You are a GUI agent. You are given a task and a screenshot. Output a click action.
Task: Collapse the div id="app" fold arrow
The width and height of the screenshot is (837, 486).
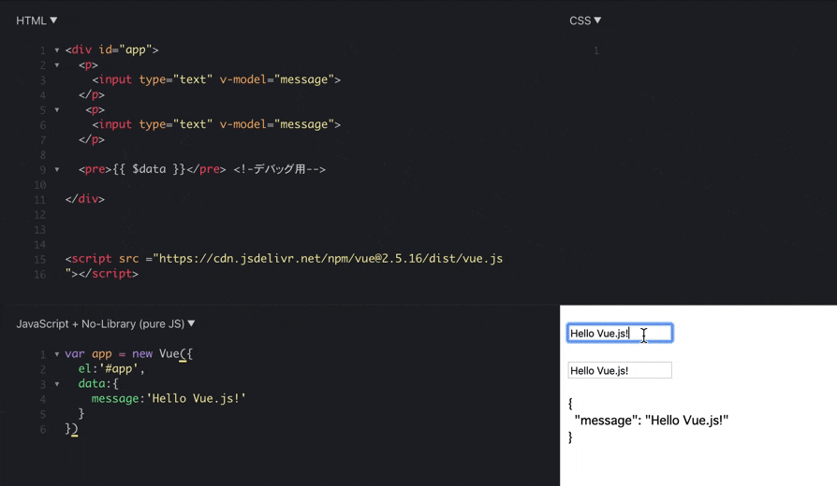pos(56,50)
